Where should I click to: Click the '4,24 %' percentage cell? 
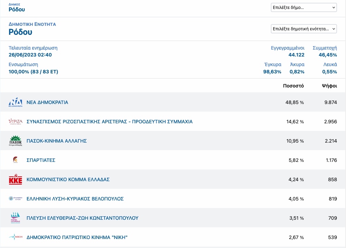coord(296,179)
